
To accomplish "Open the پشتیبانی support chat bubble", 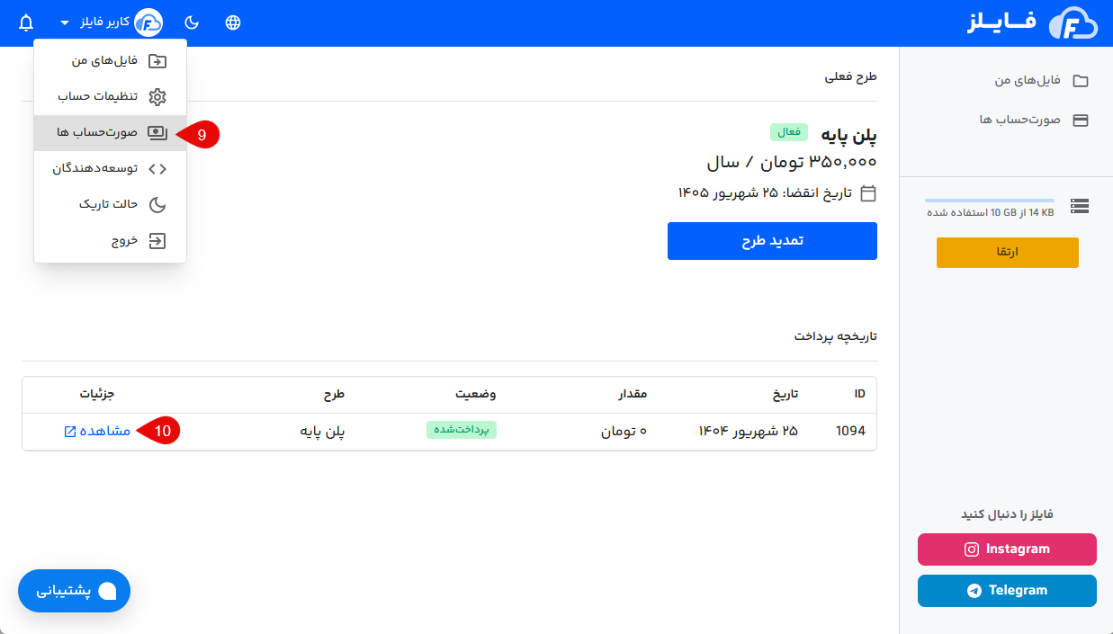I will point(74,591).
